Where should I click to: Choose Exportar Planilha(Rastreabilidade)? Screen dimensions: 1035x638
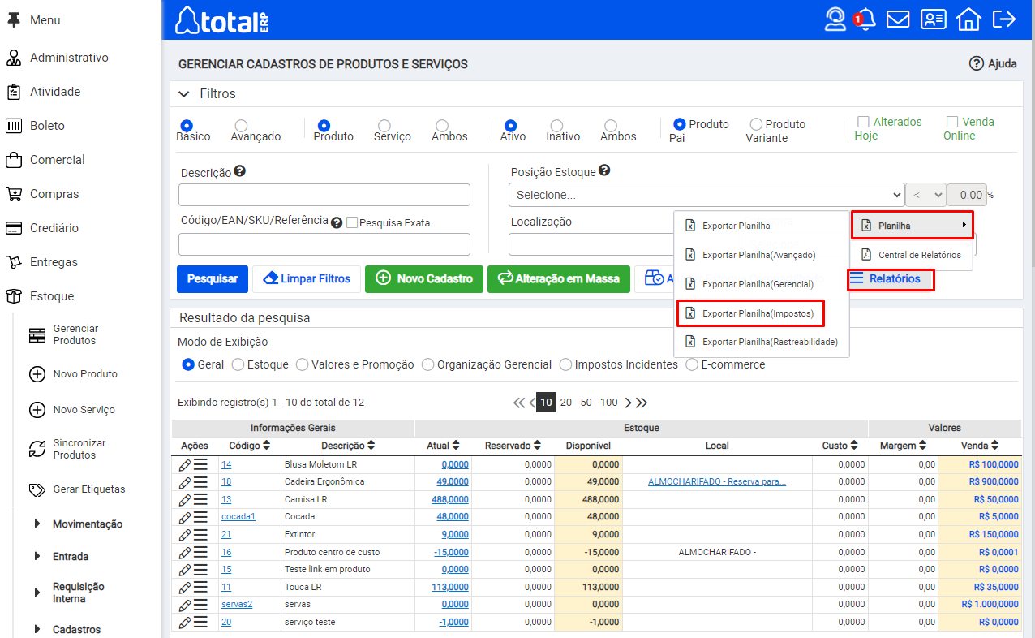point(761,342)
